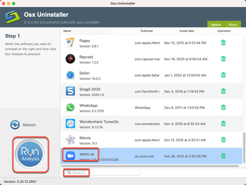
Task: Click the macOS green zoom window button
Action: click(14, 4)
